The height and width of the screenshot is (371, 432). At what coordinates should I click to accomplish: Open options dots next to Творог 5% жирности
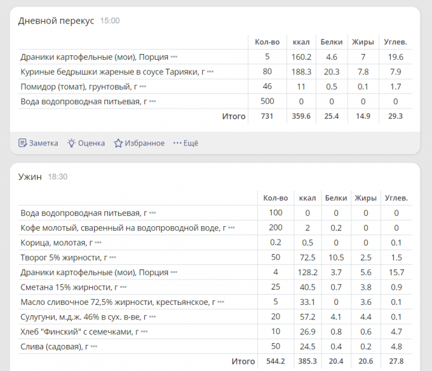tap(113, 258)
